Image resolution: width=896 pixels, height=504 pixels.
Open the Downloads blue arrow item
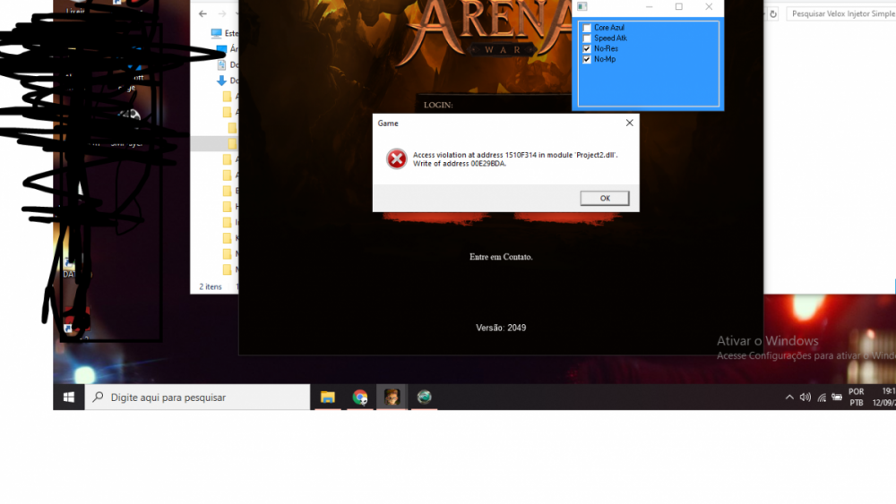tap(228, 81)
